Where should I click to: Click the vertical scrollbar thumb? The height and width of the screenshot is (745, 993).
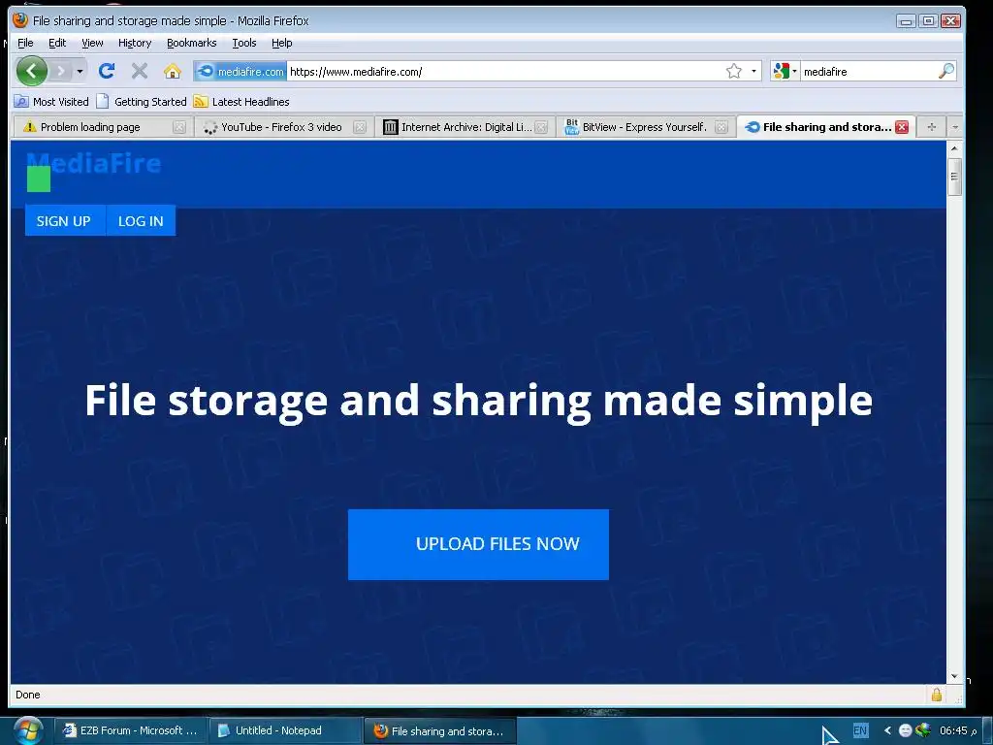point(954,177)
